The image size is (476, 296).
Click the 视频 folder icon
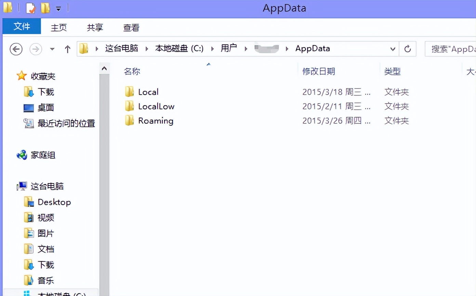29,217
